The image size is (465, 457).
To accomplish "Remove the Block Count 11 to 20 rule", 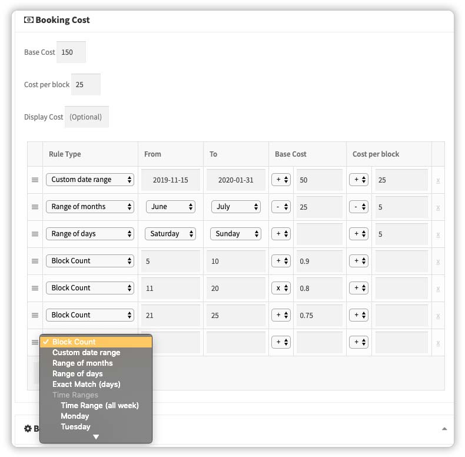I will tap(438, 289).
